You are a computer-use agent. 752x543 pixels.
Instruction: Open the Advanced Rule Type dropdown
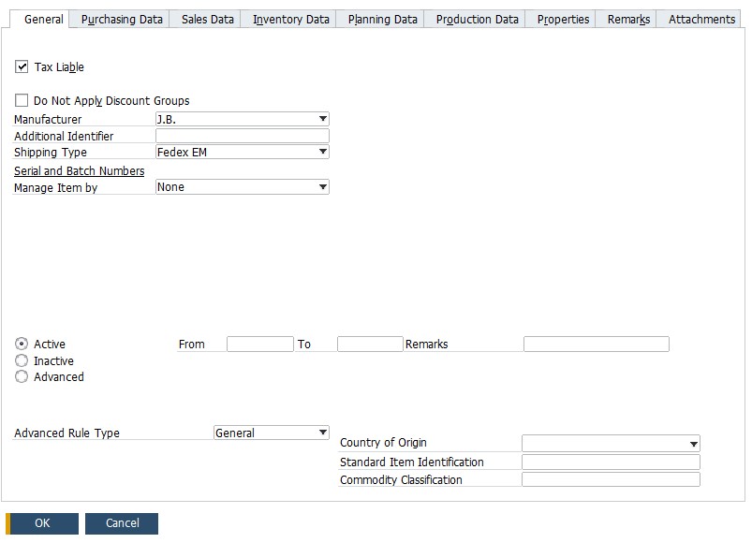pyautogui.click(x=323, y=433)
